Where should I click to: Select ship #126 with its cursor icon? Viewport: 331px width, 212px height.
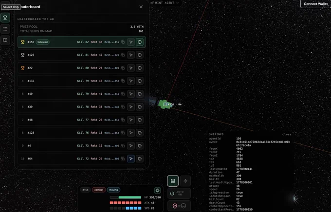[x=131, y=55]
